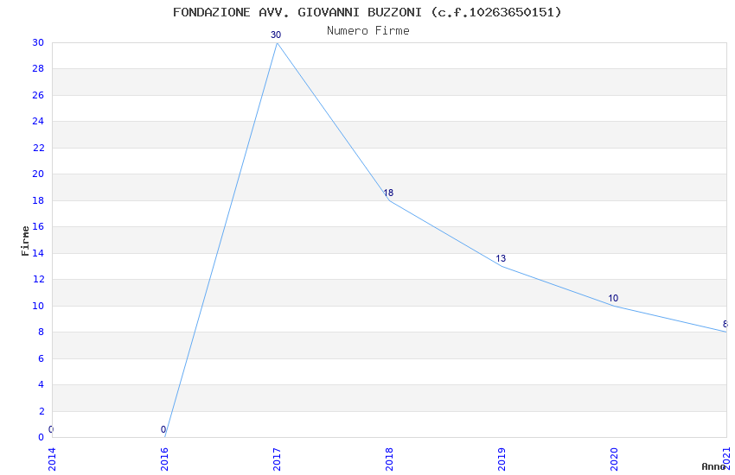Screen dimensions: 735x475
Task: Click the y-axis tick label 2
Action: (41, 411)
